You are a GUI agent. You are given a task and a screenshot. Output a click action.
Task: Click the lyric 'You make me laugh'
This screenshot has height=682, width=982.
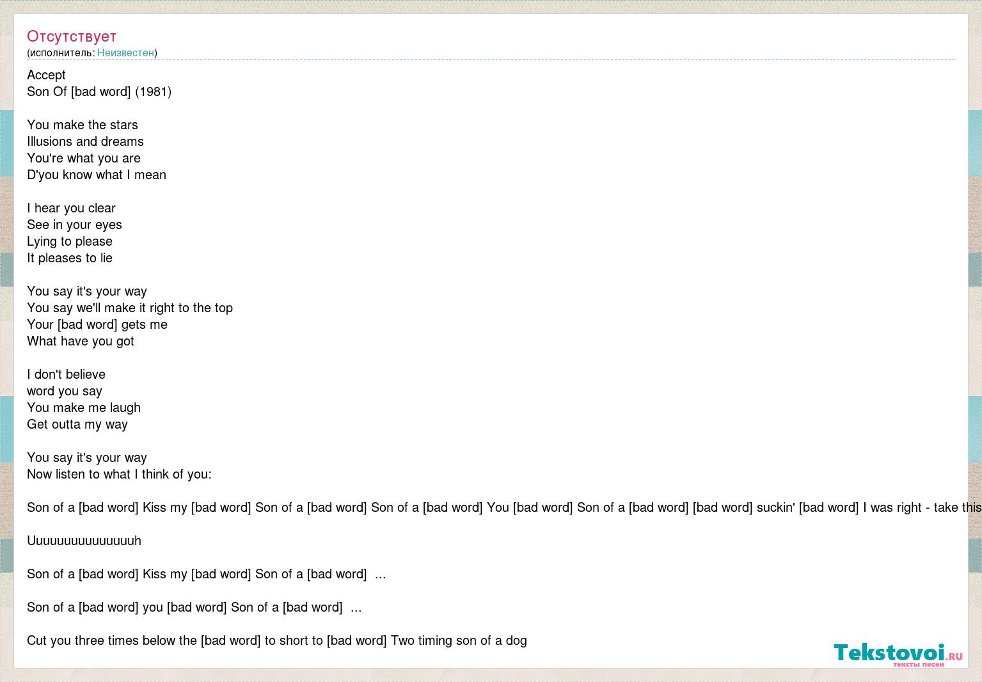click(x=84, y=408)
